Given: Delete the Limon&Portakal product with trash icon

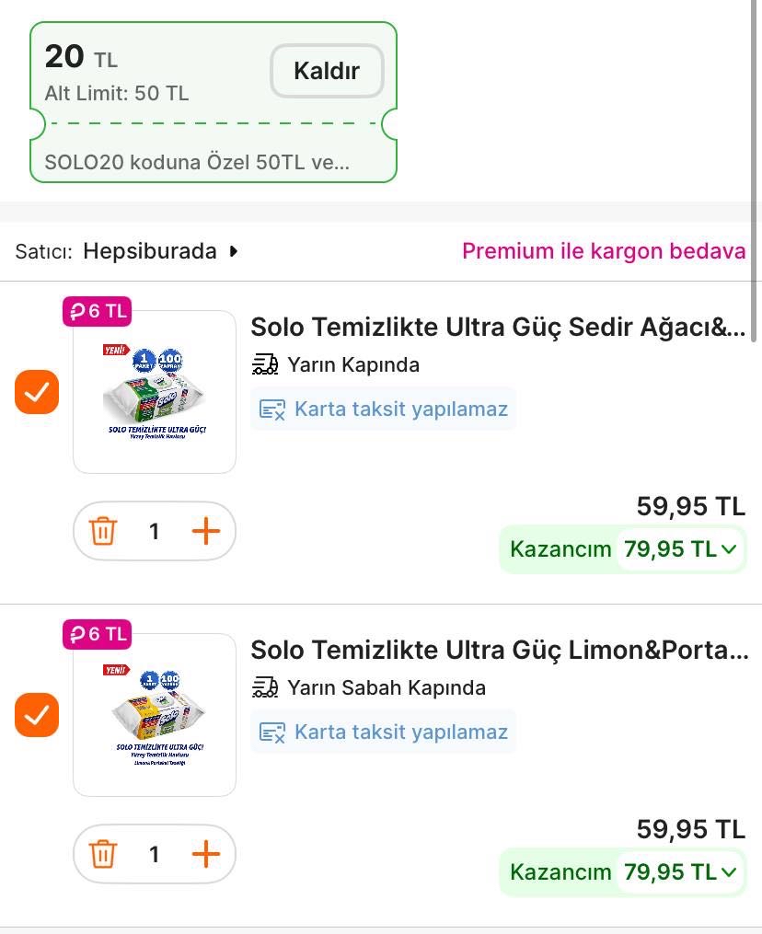Looking at the screenshot, I should click(x=103, y=854).
